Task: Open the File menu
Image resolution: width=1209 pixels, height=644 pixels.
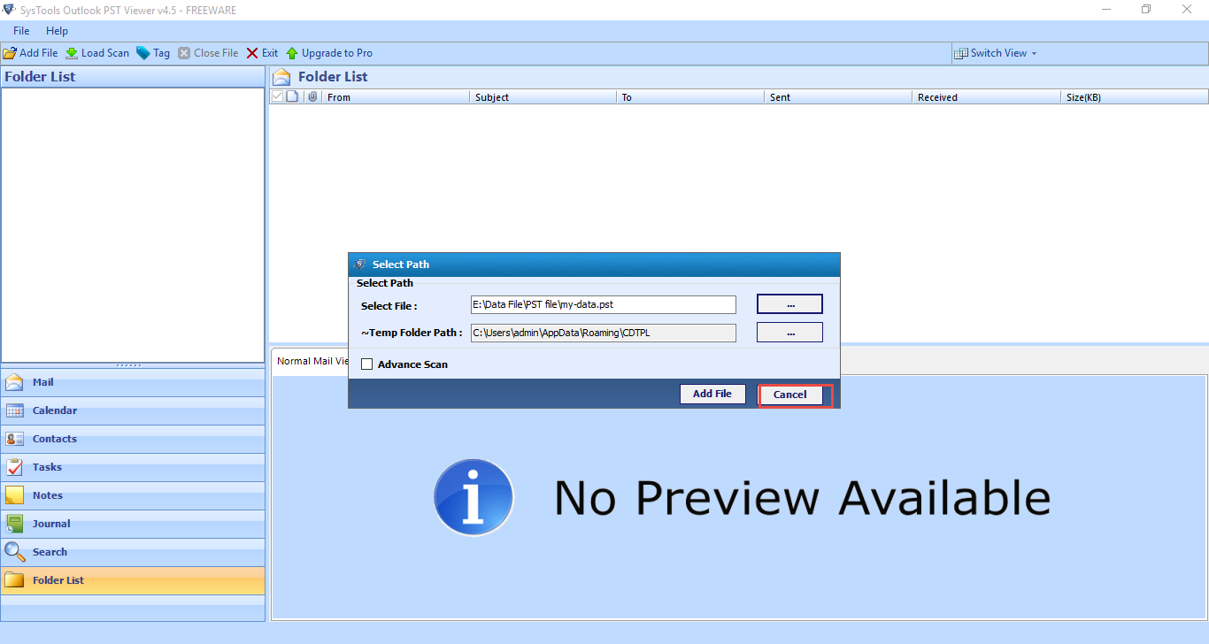Action: 21,31
